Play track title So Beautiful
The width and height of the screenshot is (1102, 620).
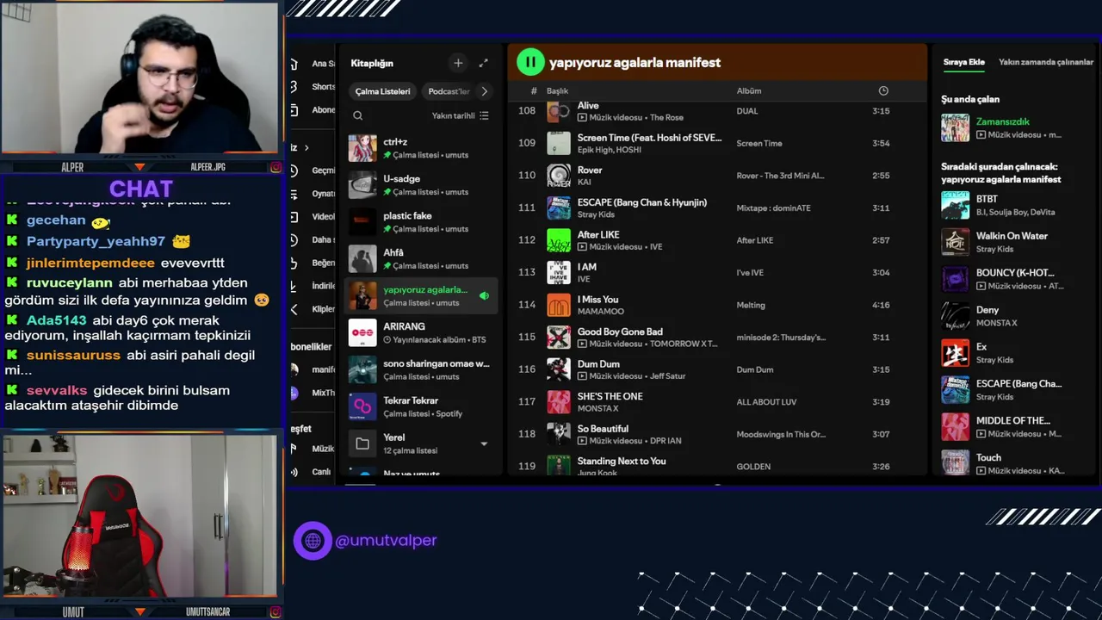point(603,429)
